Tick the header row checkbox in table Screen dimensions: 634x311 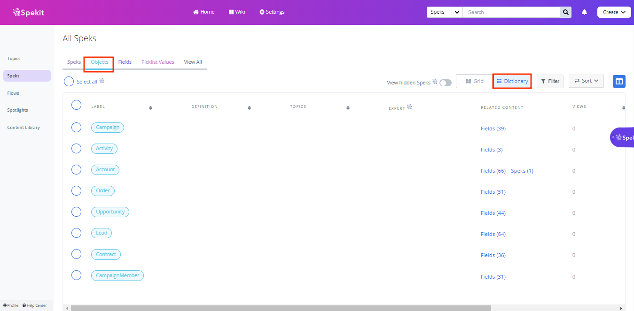[76, 105]
